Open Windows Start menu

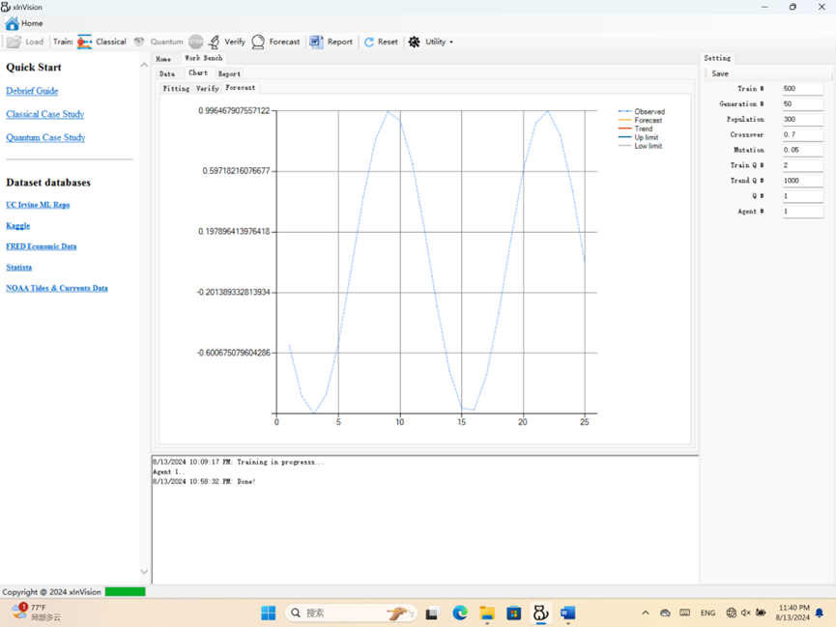pos(268,613)
